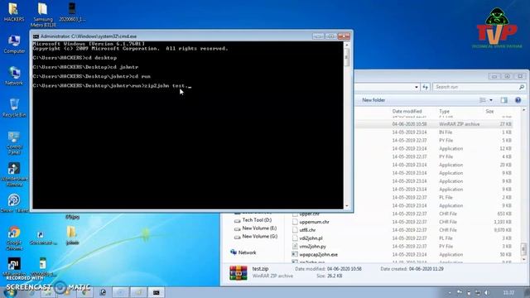Launch Wondershare Filmora shortcut
This screenshot has width=530, height=298.
tap(14, 175)
